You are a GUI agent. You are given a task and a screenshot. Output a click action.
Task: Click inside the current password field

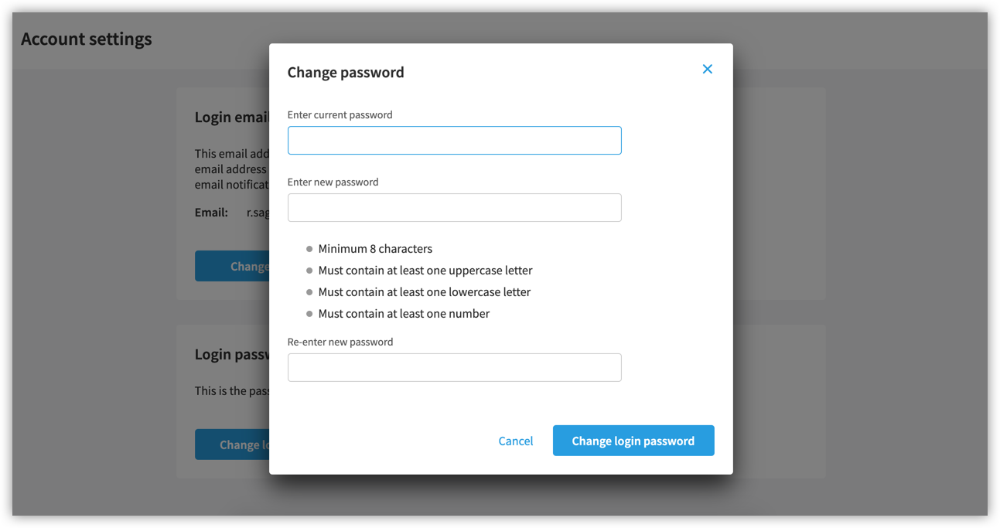454,140
